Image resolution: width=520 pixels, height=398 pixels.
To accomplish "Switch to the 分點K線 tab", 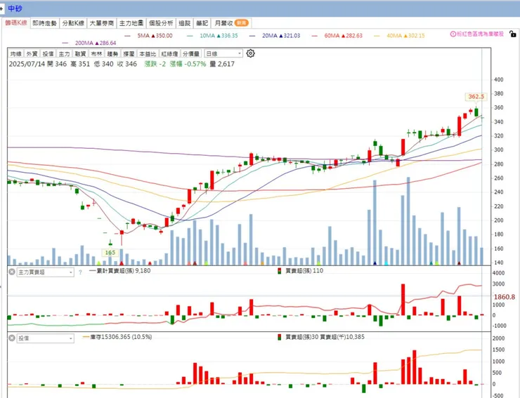I will pyautogui.click(x=73, y=23).
